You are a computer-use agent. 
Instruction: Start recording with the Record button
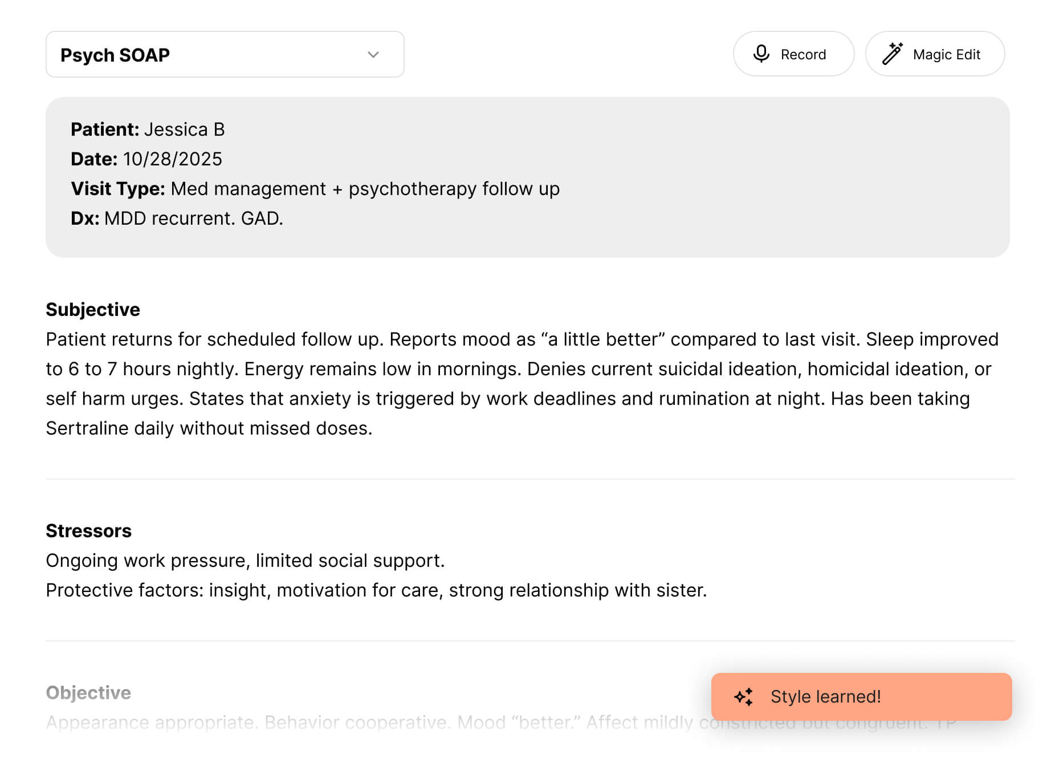click(x=793, y=54)
